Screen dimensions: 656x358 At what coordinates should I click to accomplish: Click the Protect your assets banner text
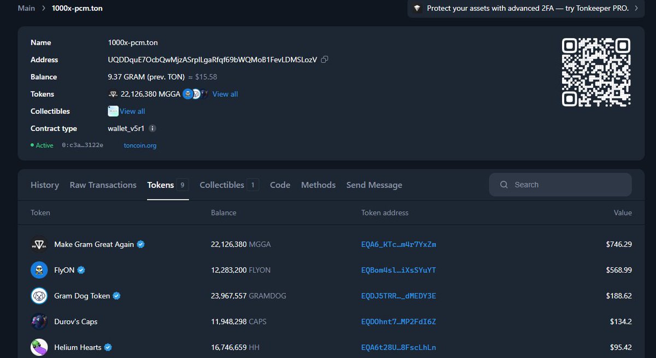tap(528, 8)
